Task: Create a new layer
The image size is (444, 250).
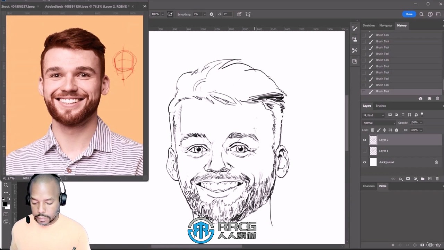Action: [430, 179]
